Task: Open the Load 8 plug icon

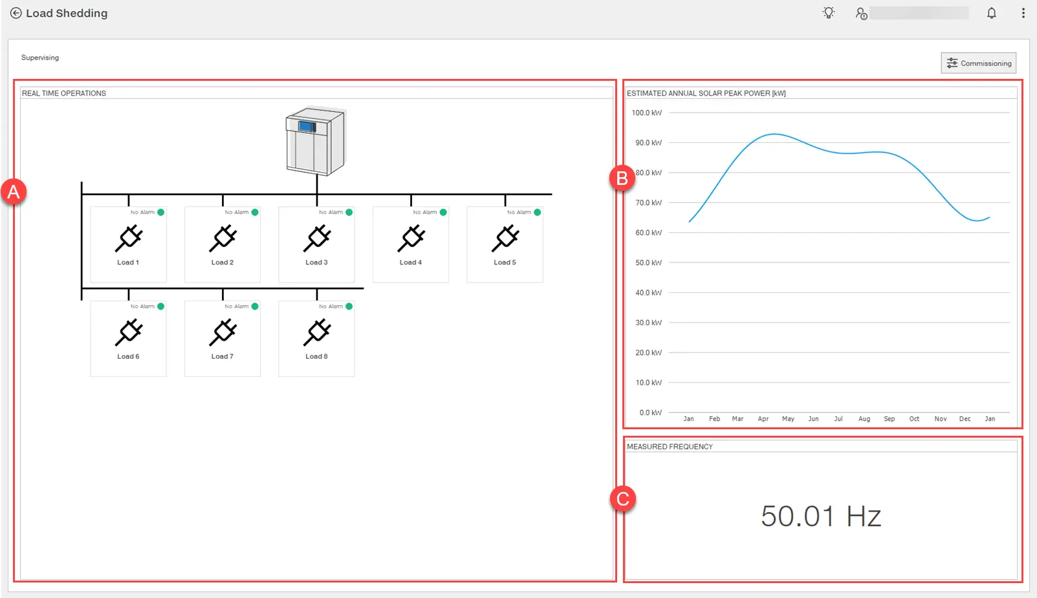Action: [317, 332]
